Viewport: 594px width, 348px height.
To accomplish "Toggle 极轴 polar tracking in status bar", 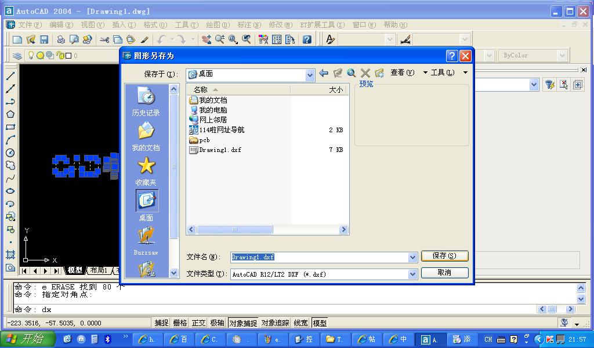I will 217,323.
